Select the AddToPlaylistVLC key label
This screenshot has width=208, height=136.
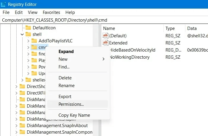[56, 41]
